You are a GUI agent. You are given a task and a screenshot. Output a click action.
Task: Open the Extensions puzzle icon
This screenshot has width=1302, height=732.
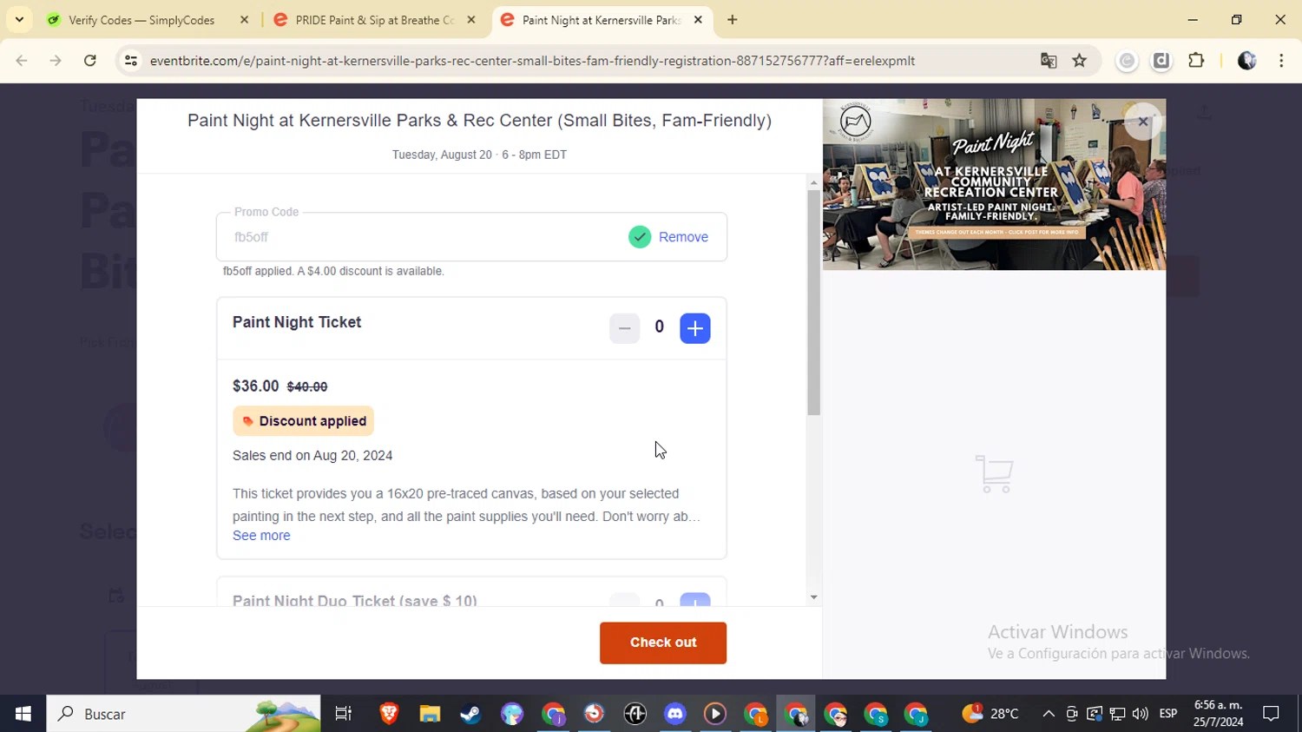1196,61
